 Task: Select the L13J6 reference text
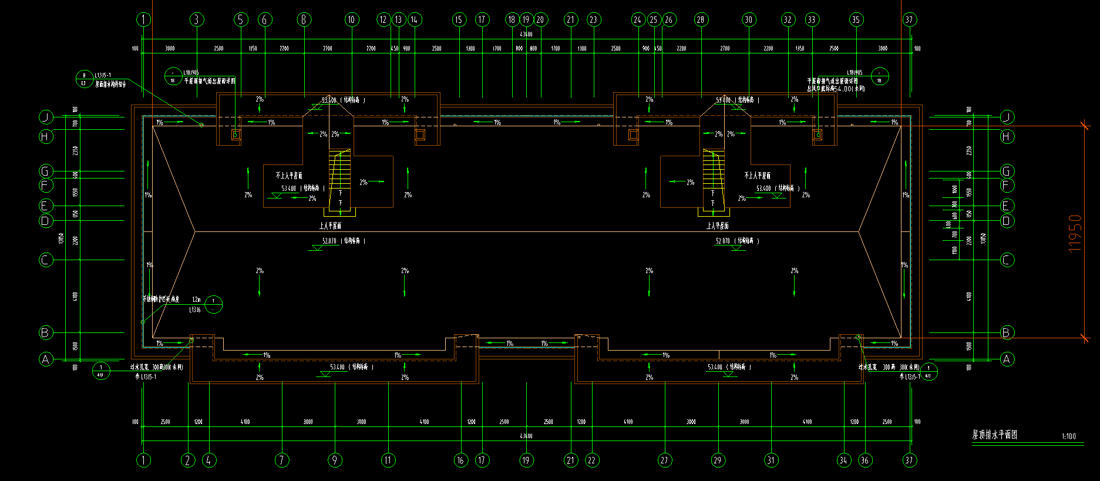195,310
